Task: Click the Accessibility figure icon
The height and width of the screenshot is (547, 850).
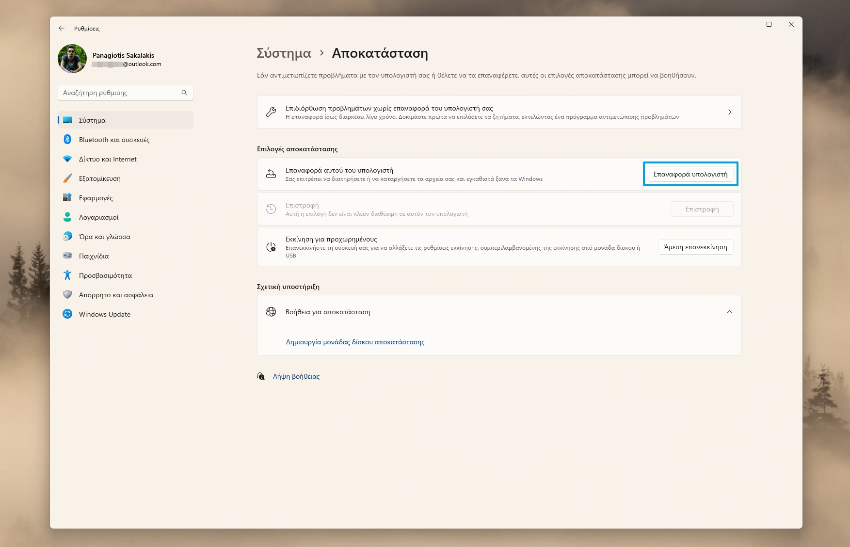Action: (x=67, y=275)
